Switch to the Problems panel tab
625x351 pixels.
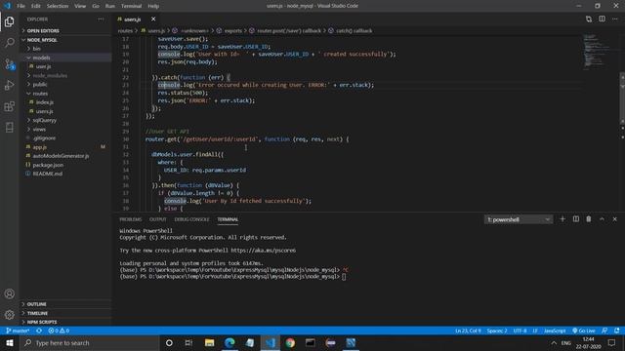130,219
